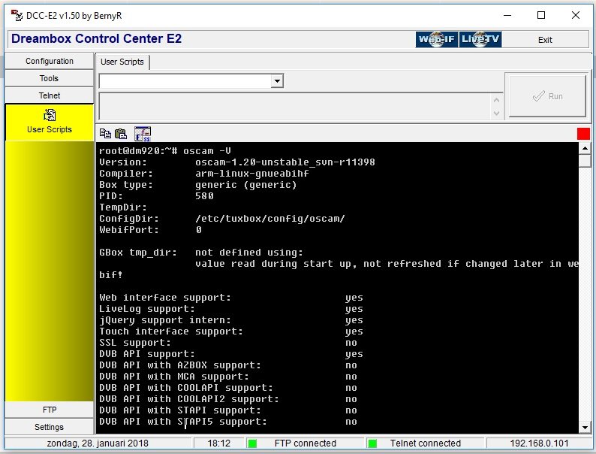Click the DCC-E2 title bar app icon

17,15
